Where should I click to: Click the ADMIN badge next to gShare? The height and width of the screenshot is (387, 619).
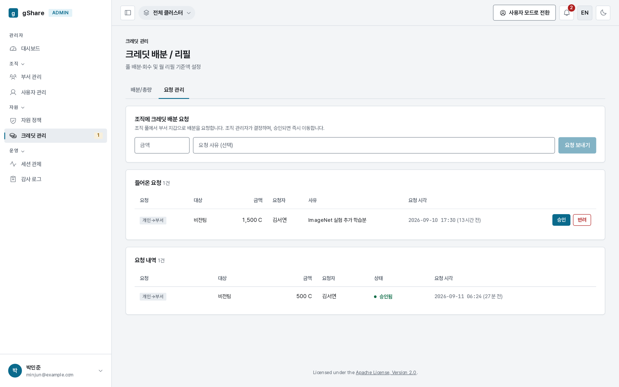pos(60,13)
